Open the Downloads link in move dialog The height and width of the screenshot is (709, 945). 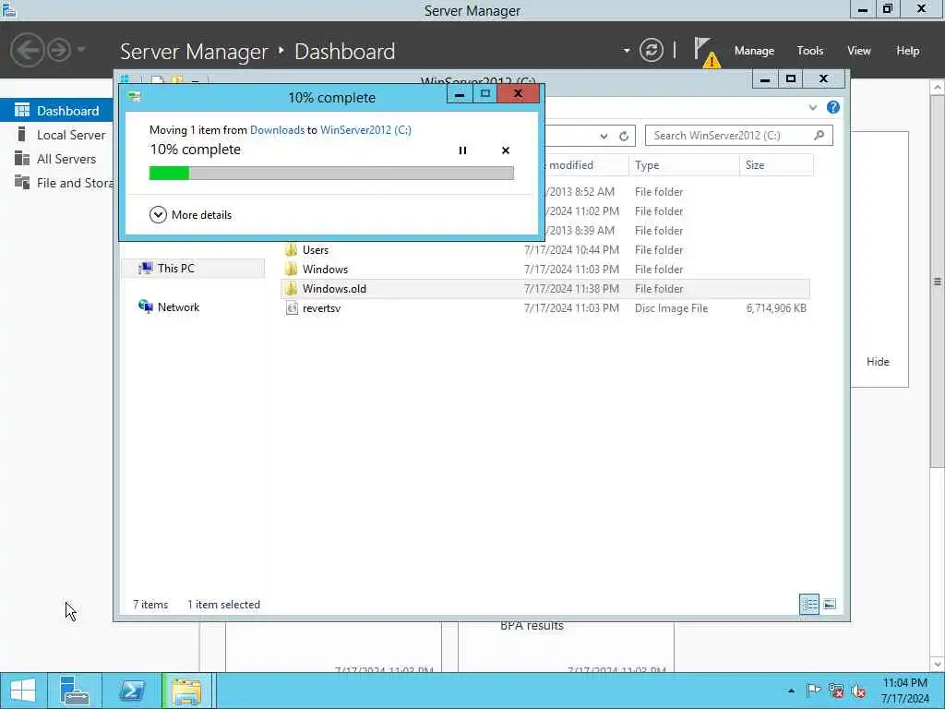pyautogui.click(x=277, y=129)
